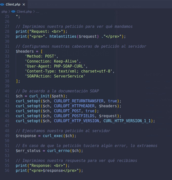Viewport: 172px width, 180px height.
Task: Click the $response variable on line 49
Action: [x=26, y=136]
